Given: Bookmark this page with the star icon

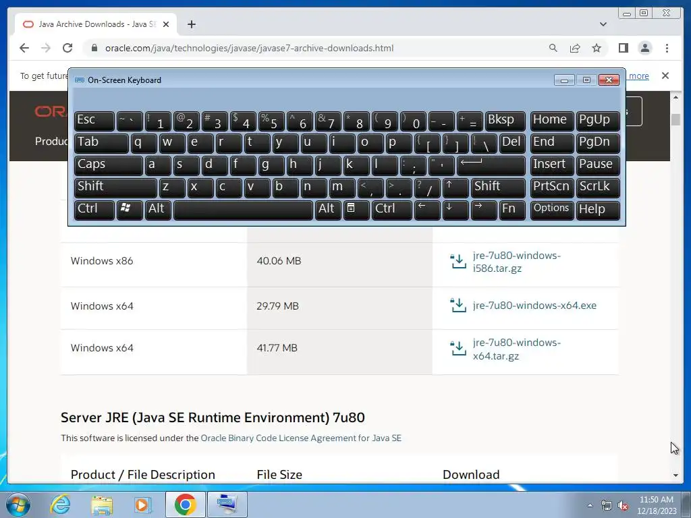Looking at the screenshot, I should point(597,48).
